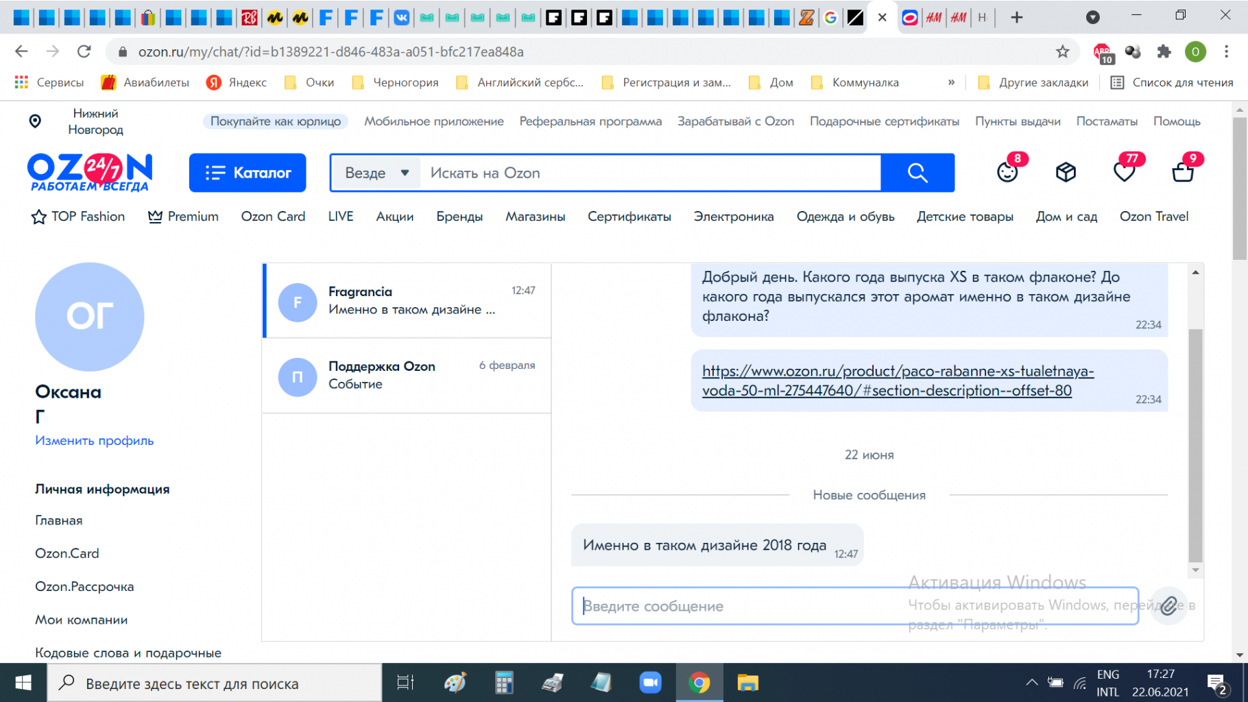This screenshot has width=1248, height=702.
Task: Open Другие закладки folder
Action: pyautogui.click(x=1033, y=82)
